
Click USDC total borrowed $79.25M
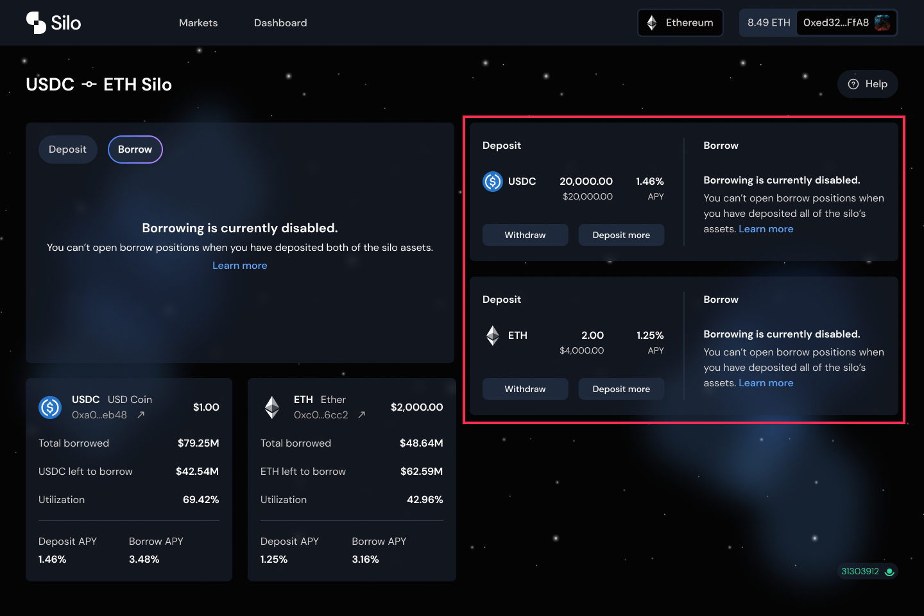point(198,443)
